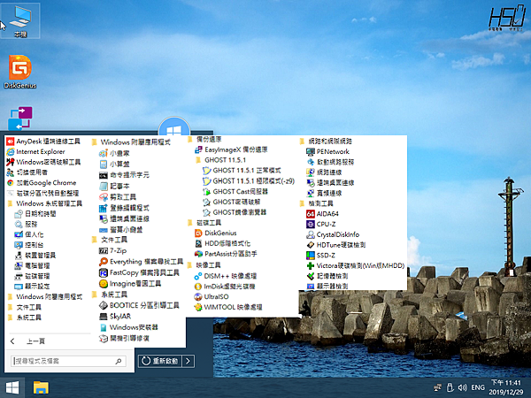The image size is (531, 398).
Task: Expand the image tools folder
Action: click(x=204, y=265)
